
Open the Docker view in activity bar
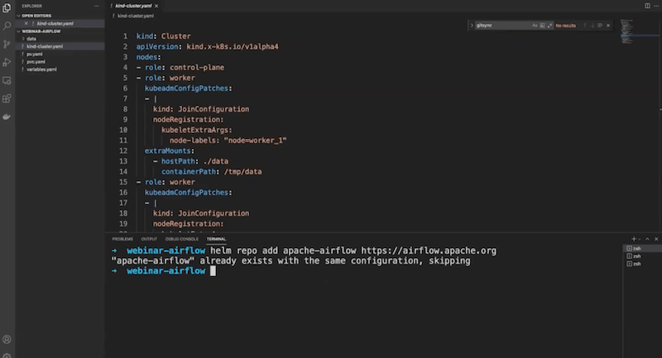pyautogui.click(x=7, y=117)
